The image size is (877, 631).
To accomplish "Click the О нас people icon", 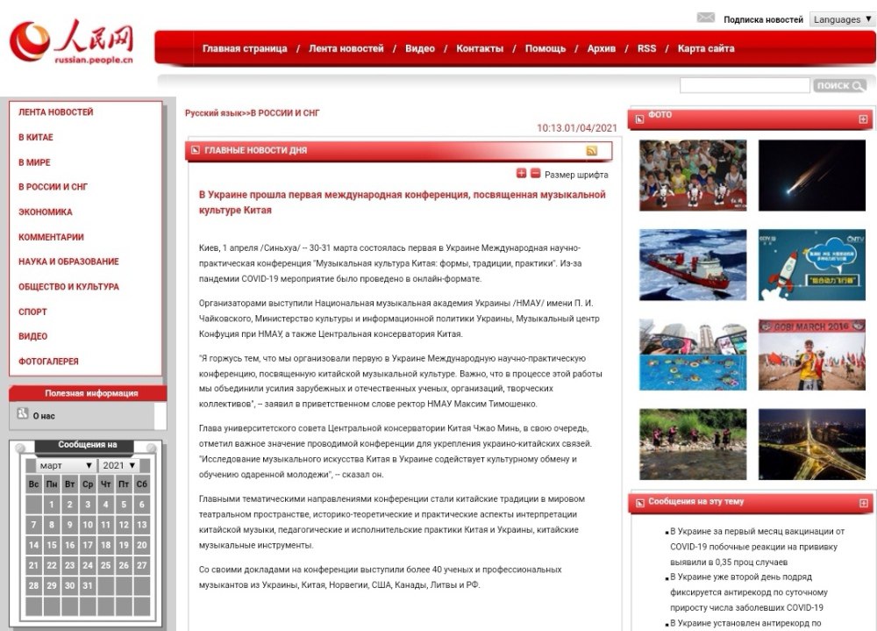I will [x=23, y=414].
